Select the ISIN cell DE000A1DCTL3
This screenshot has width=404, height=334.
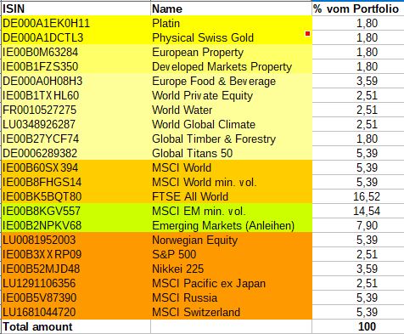click(x=76, y=37)
